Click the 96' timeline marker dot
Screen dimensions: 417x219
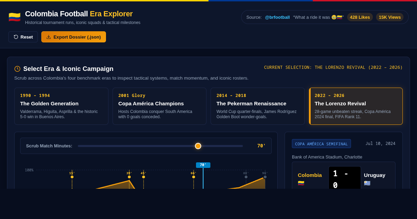(265, 177)
